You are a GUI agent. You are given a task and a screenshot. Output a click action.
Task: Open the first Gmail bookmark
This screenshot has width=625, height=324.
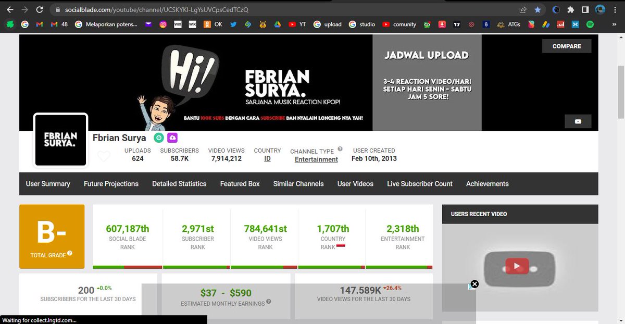point(39,24)
